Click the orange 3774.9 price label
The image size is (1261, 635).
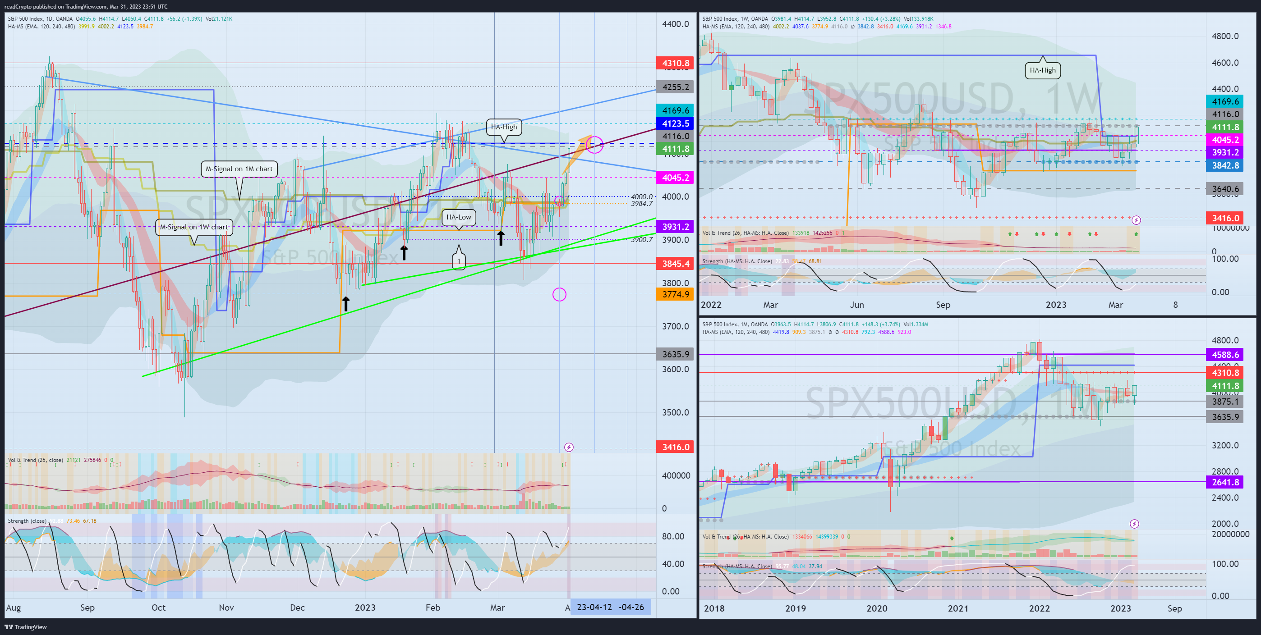pyautogui.click(x=675, y=294)
